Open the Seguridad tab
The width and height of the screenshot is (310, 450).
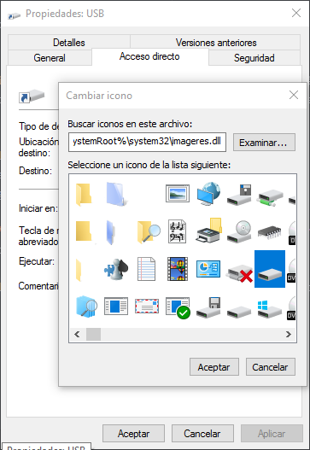point(254,58)
